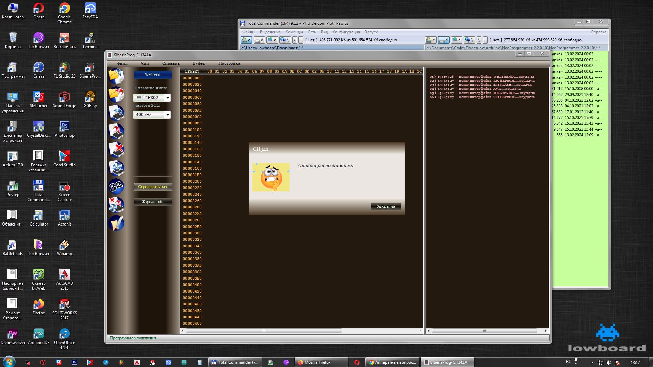
Task: Open the Буфер menu
Action: click(x=199, y=63)
